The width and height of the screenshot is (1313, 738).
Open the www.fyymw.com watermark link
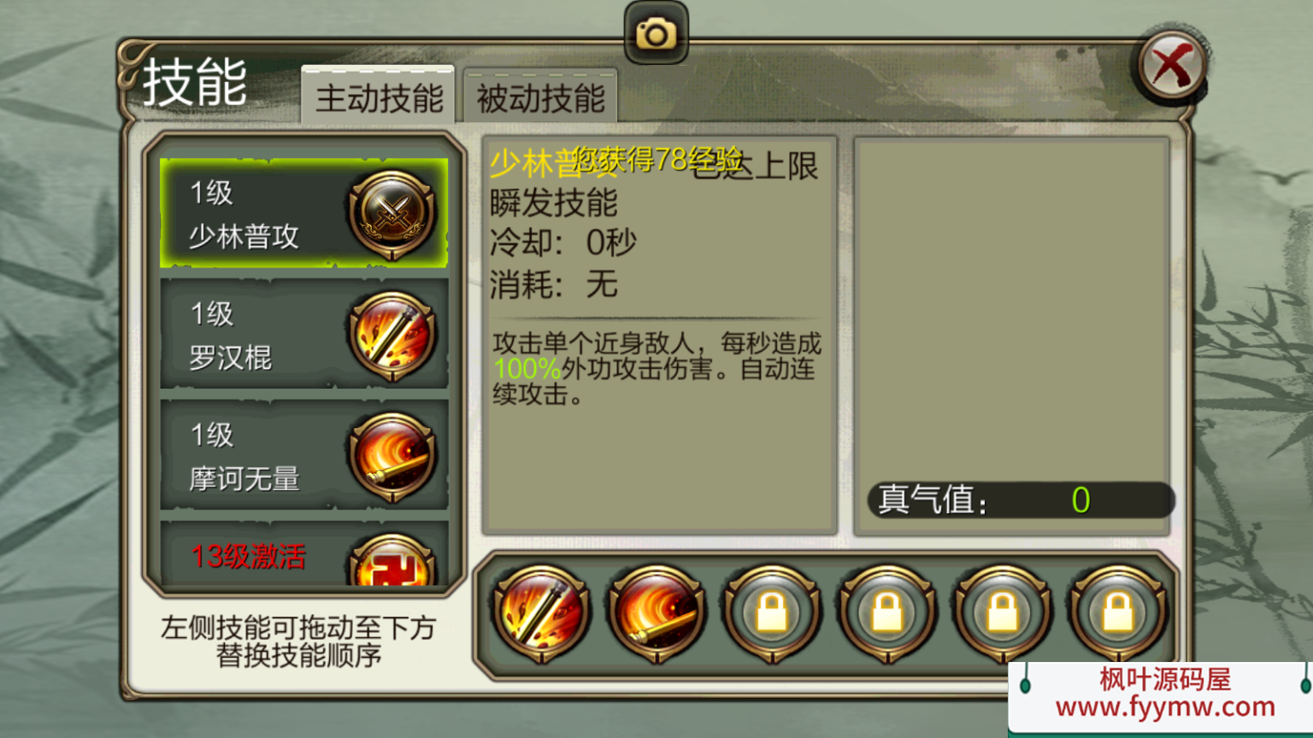[x=1165, y=707]
